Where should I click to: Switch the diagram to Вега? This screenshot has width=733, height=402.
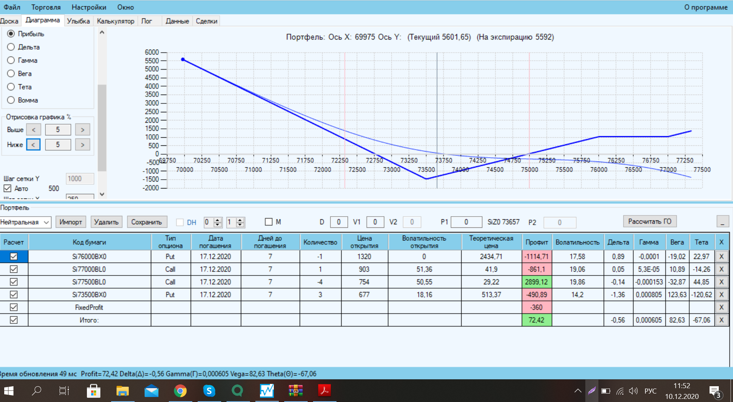tap(11, 73)
